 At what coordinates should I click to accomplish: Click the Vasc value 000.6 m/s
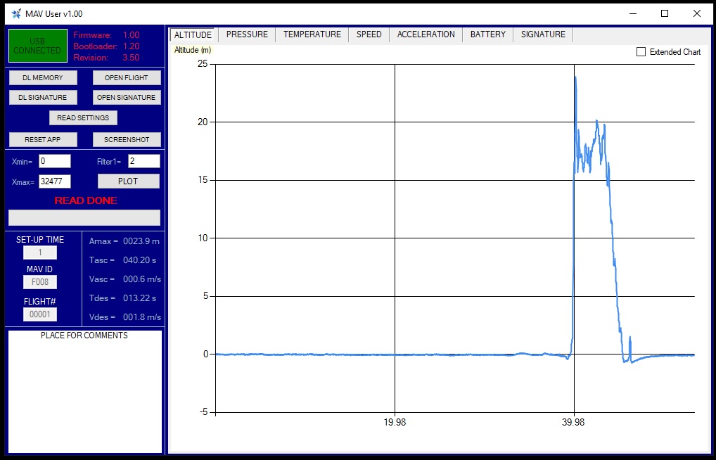coord(142,279)
